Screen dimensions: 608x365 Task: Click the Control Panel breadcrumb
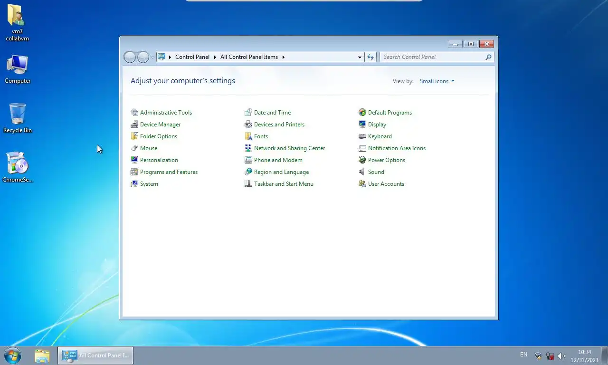tap(192, 57)
